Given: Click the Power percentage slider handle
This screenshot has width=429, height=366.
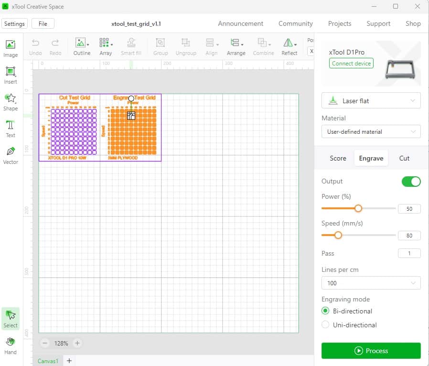Looking at the screenshot, I should (x=358, y=208).
